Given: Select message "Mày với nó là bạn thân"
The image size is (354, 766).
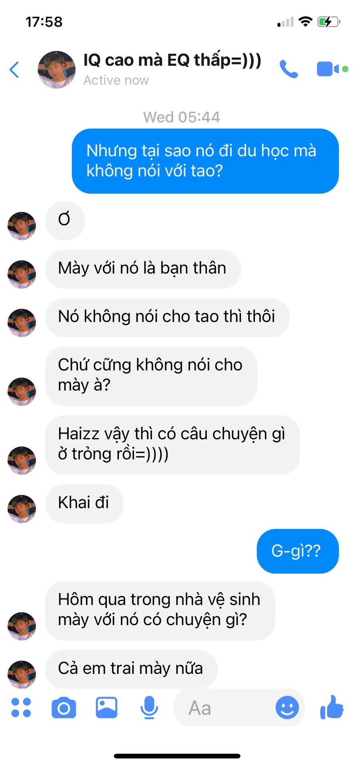Looking at the screenshot, I should click(143, 269).
